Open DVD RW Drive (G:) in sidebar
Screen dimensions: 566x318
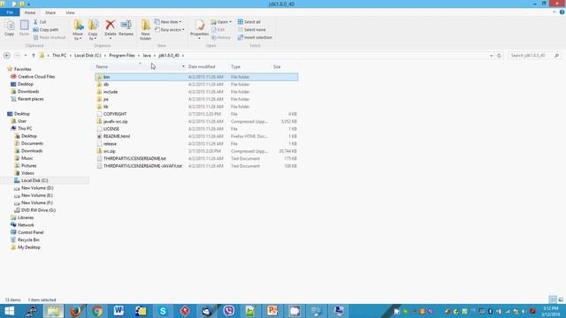tap(34, 210)
